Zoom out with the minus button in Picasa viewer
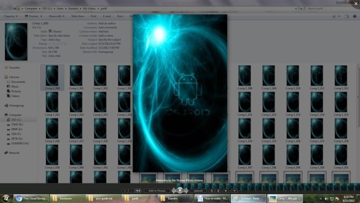 pos(131,191)
